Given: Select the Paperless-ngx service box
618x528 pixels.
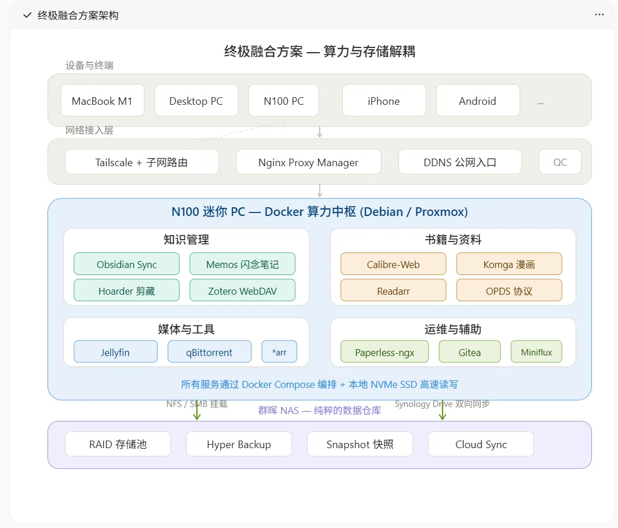Looking at the screenshot, I should coord(385,351).
